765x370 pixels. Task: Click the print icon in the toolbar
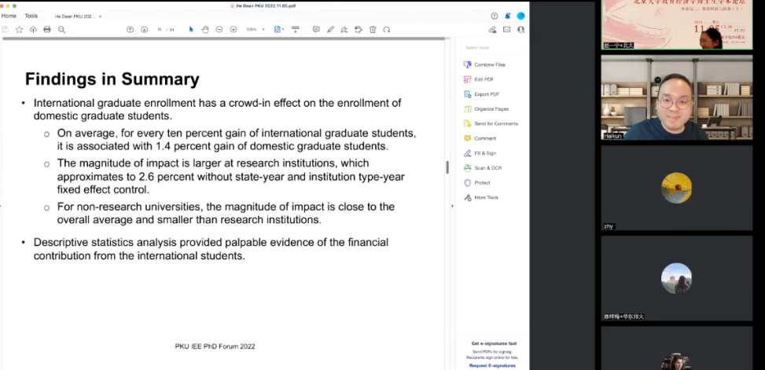pyautogui.click(x=47, y=30)
